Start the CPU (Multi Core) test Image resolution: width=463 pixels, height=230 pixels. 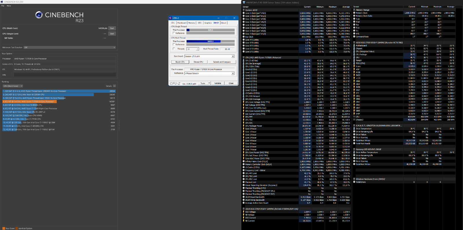[x=112, y=28]
